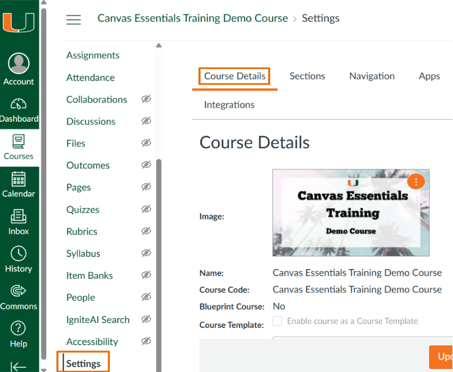This screenshot has width=453, height=372.
Task: Go to the Dashboard icon
Action: pos(18,104)
